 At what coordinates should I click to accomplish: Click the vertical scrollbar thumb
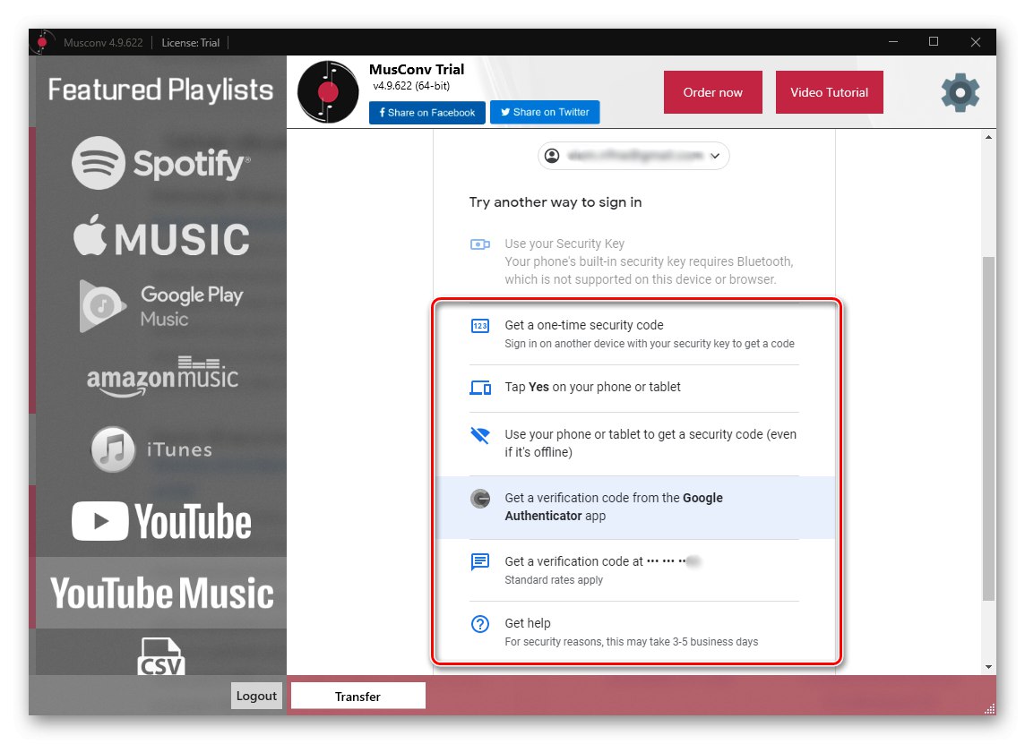988,429
